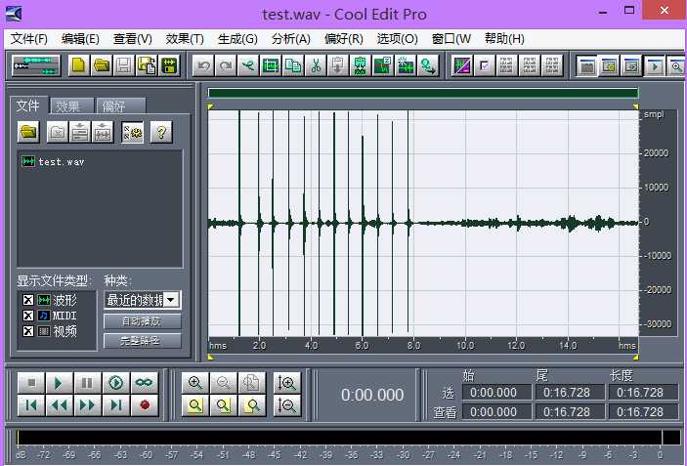This screenshot has height=466, width=687.
Task: Copy selection using the two-pages copy icon
Action: click(x=292, y=66)
